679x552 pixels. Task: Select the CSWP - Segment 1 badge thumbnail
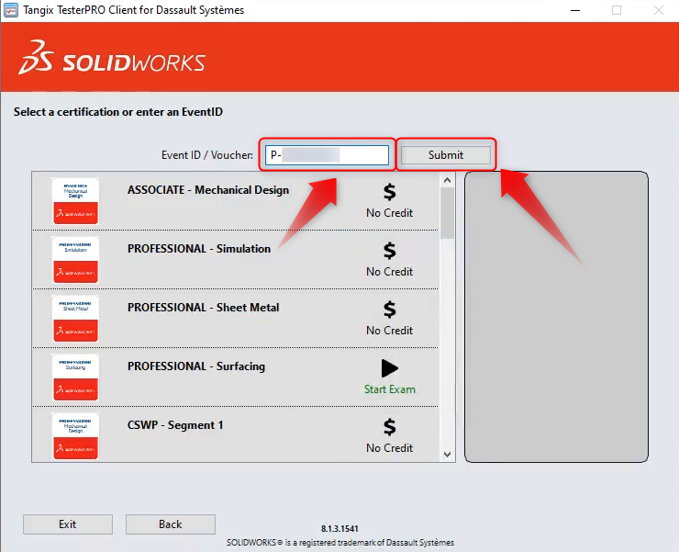click(x=75, y=436)
